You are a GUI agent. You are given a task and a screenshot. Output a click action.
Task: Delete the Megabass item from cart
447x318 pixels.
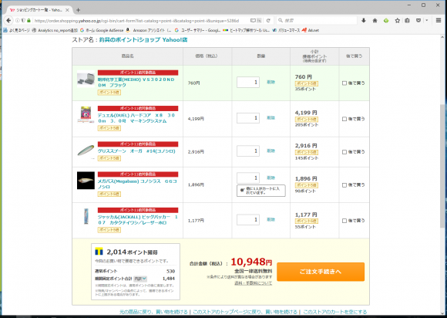click(x=271, y=178)
